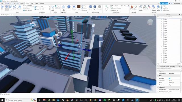Screen dimensions: 182x102
Task: Insert a ModuleScript
Action: tap(165, 10)
